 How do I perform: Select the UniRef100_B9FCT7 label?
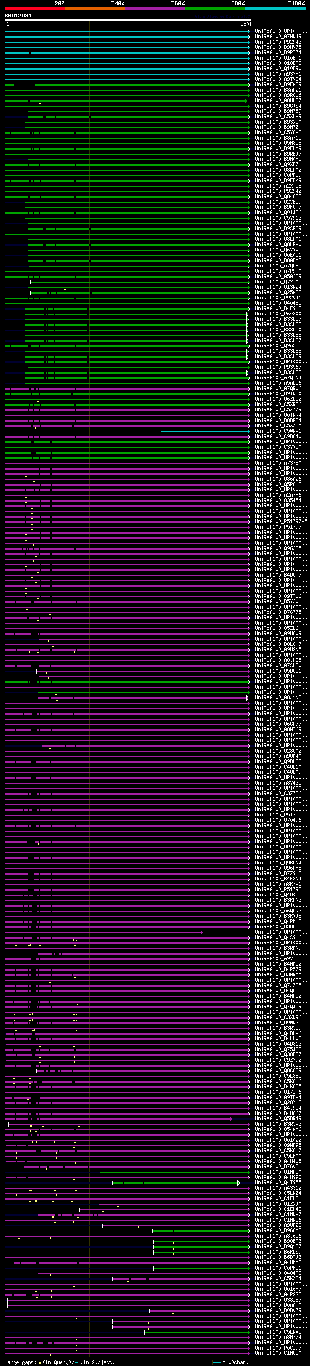point(278,207)
